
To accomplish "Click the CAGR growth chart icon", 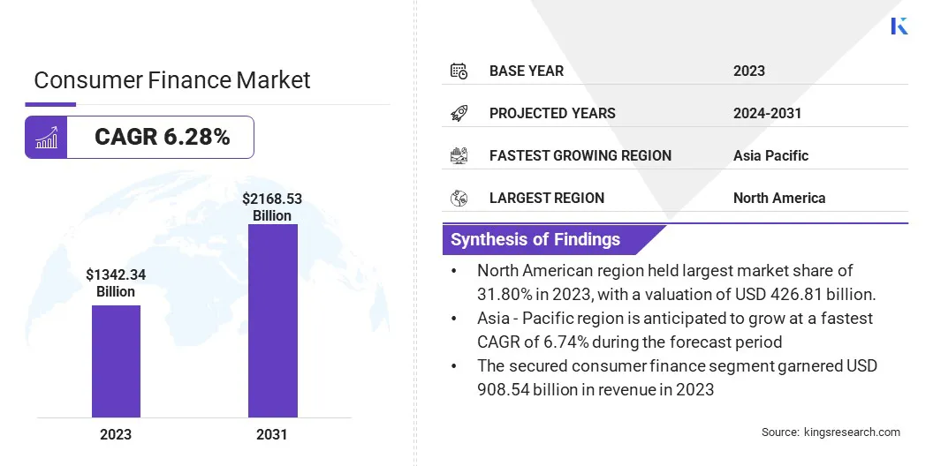I will coord(46,138).
